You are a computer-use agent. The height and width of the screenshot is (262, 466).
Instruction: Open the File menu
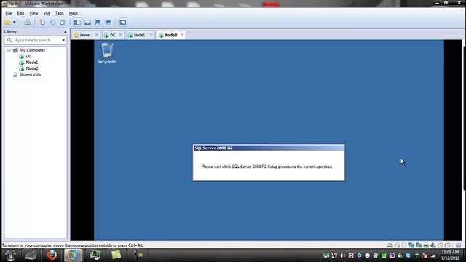9,13
